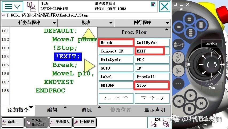Screen dimensions: 228x129
Task: Open 编辑 menu
Action: [x=52, y=110]
